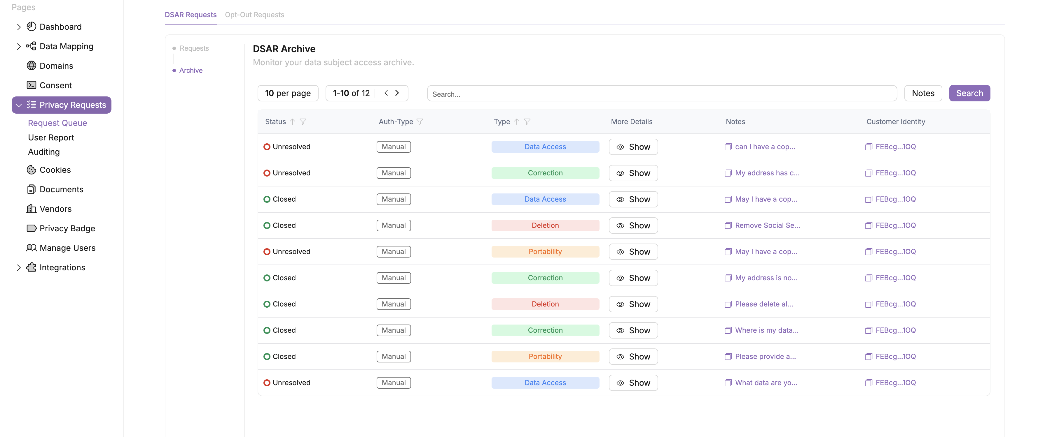Viewport: 1045px width, 437px height.
Task: Expand the Data Mapping menu chevron
Action: [x=19, y=47]
